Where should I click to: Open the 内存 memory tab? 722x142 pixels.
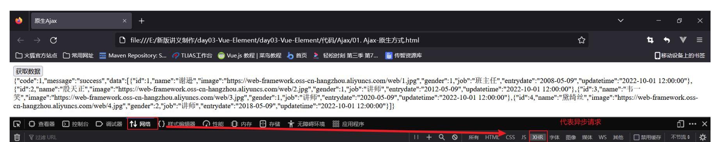[242, 124]
